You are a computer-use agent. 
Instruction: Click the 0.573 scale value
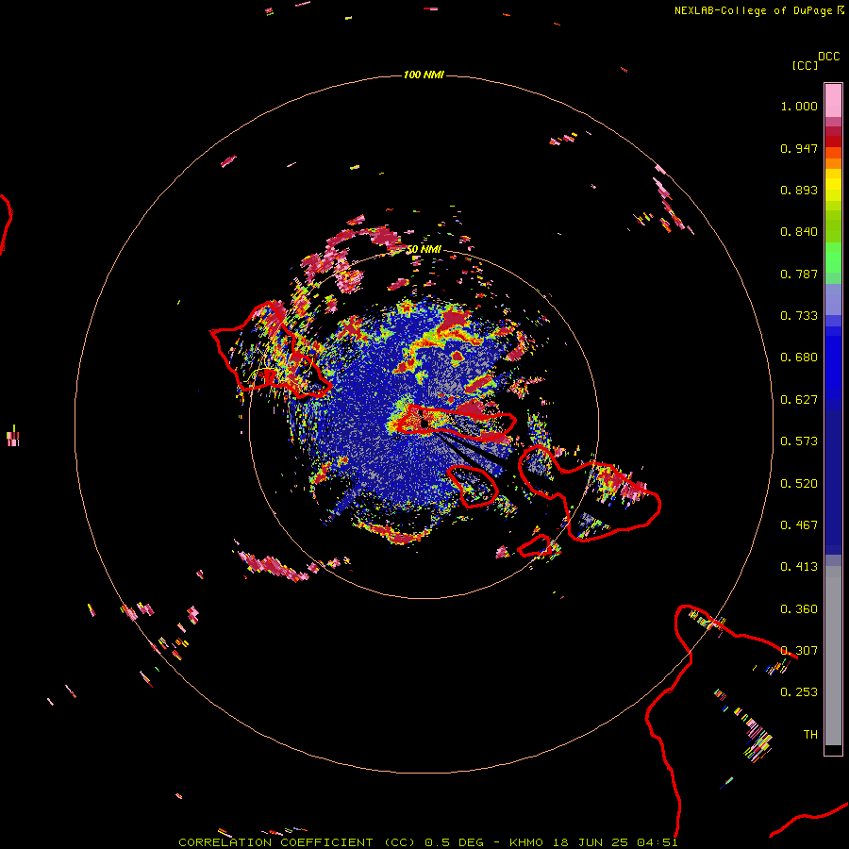799,441
